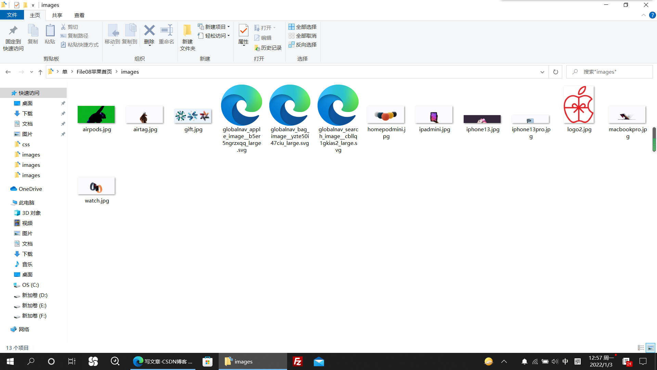Select the airpods.jpg thumbnail
Image resolution: width=657 pixels, height=370 pixels.
click(x=96, y=114)
